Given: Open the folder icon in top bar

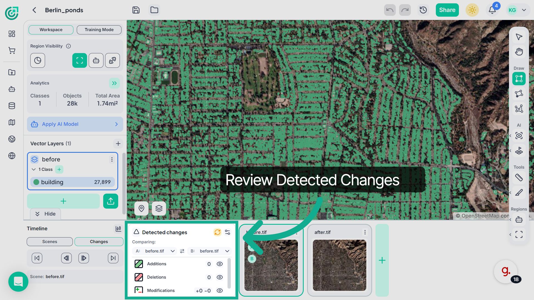Looking at the screenshot, I should click(x=154, y=10).
